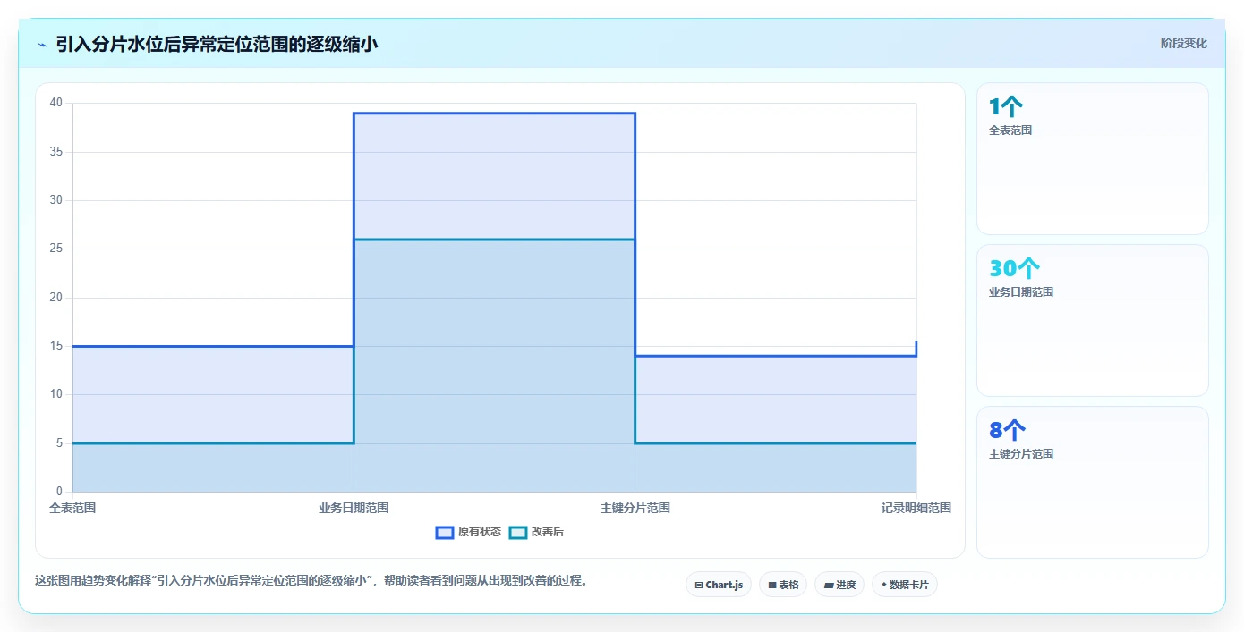
Task: Click the 阶段变化 label in header
Action: (1183, 43)
